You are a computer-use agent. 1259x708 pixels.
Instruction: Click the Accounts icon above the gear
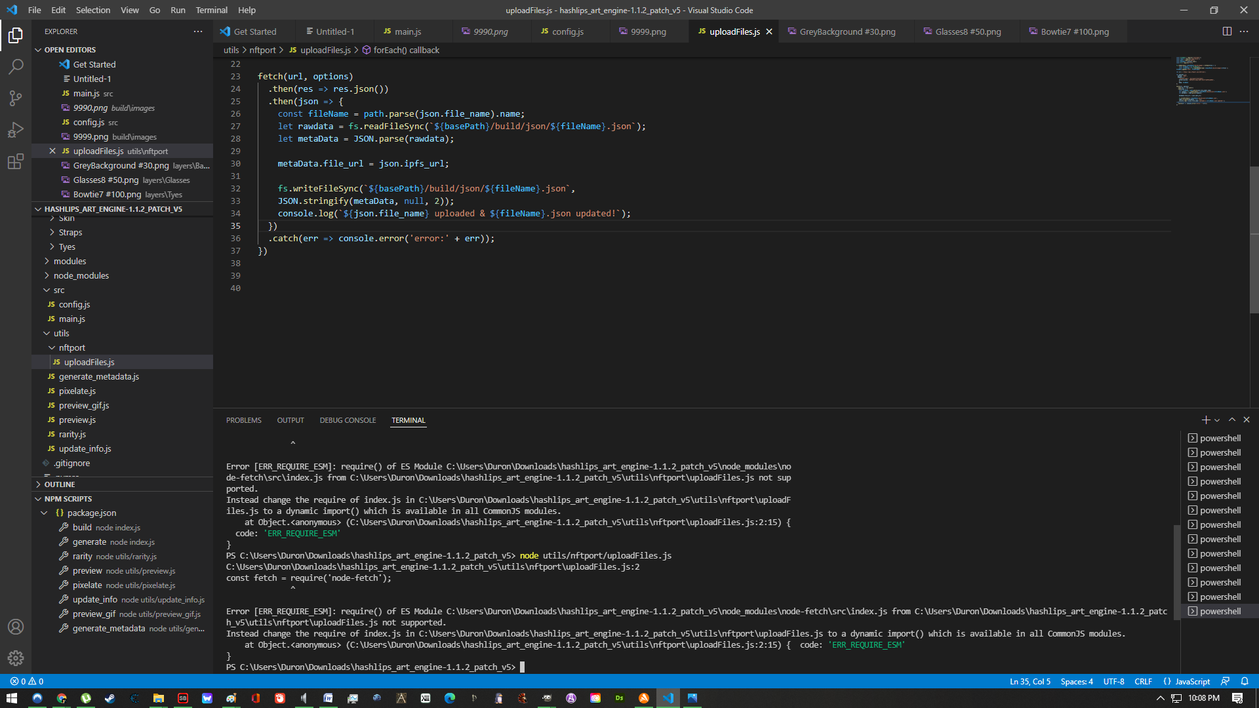click(16, 627)
